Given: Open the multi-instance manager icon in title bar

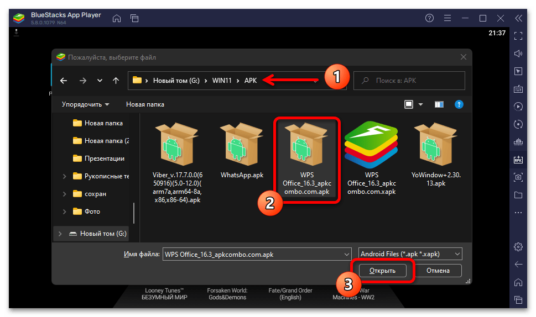Looking at the screenshot, I should point(134,18).
